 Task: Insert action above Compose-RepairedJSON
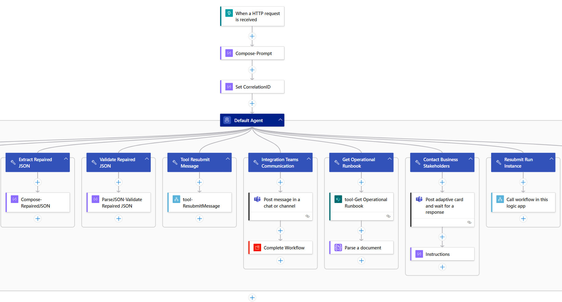click(x=38, y=182)
